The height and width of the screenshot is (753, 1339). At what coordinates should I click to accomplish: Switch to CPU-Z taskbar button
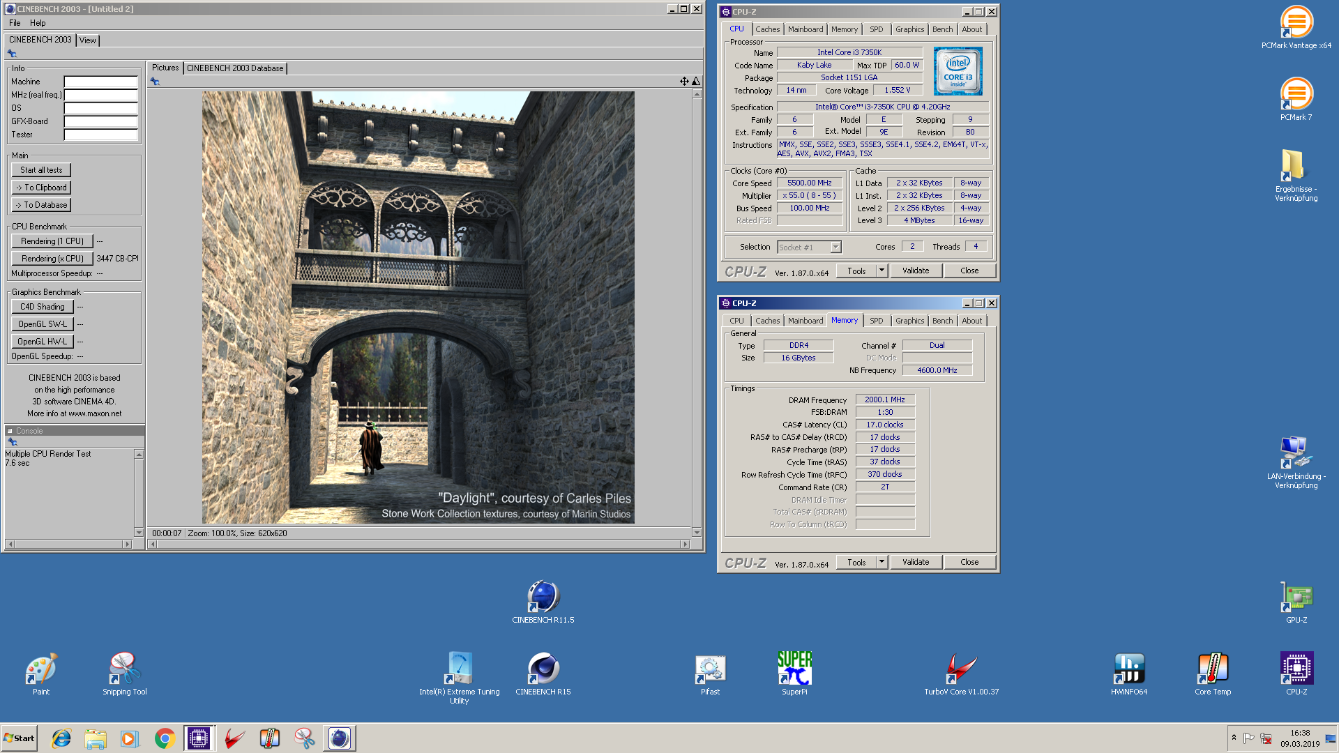pos(199,738)
